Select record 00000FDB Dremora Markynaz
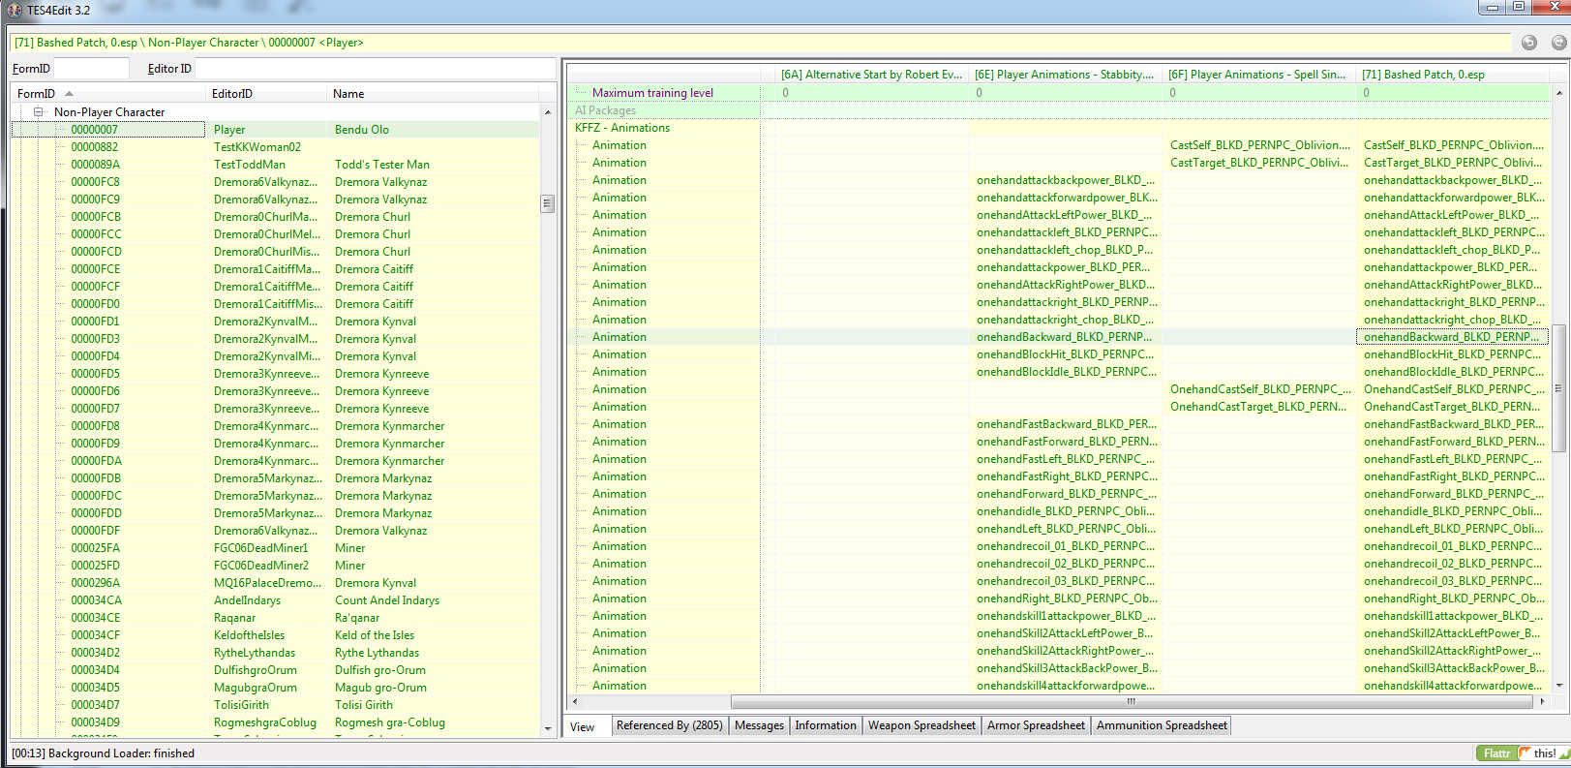This screenshot has width=1571, height=768. tap(275, 478)
